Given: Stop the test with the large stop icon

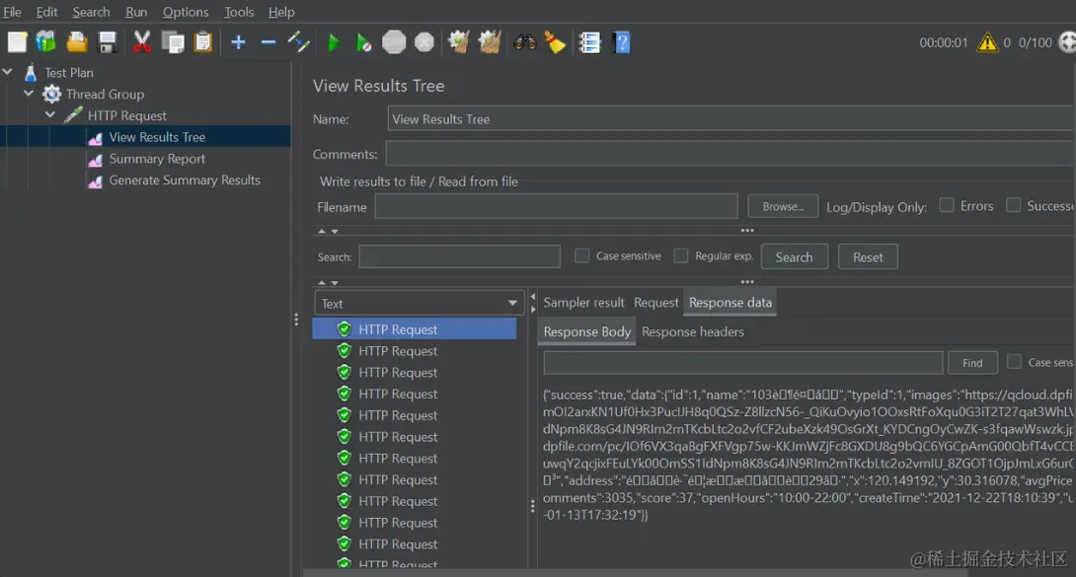Looking at the screenshot, I should tap(394, 42).
